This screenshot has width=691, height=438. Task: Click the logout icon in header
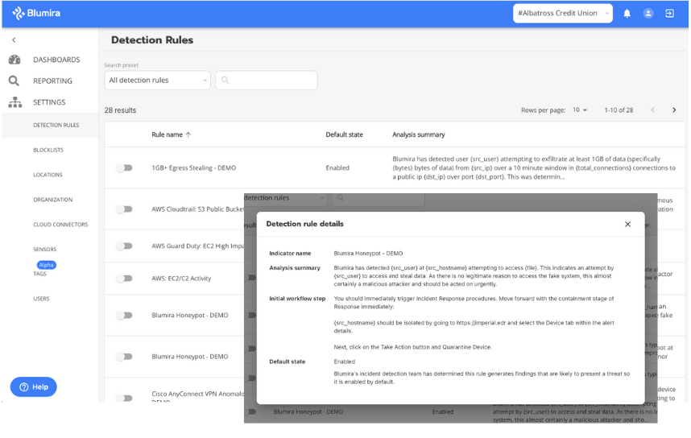coord(669,13)
